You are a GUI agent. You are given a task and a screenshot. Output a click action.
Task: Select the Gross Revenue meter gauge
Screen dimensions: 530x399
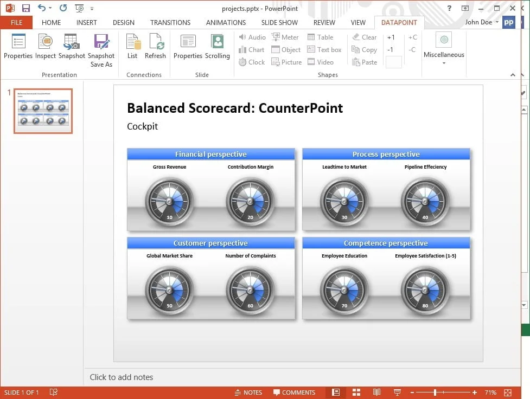coord(169,202)
